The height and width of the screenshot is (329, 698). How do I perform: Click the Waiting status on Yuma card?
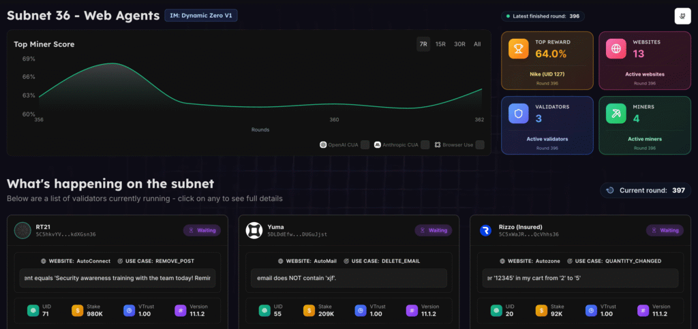[x=434, y=230]
